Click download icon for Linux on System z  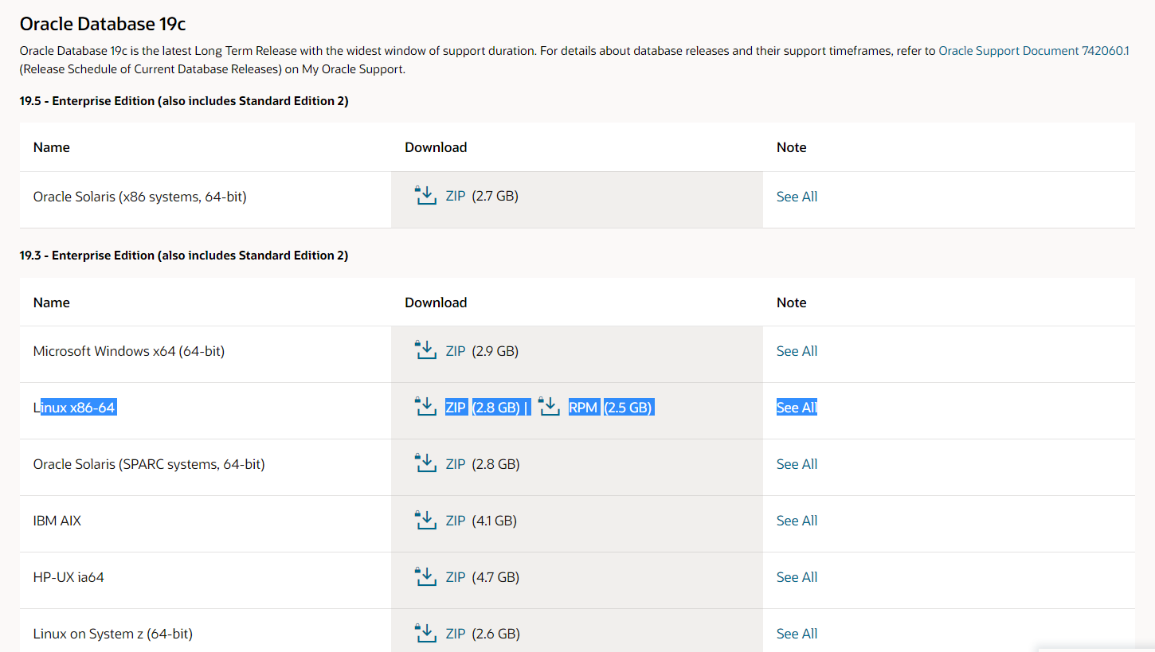tap(426, 633)
